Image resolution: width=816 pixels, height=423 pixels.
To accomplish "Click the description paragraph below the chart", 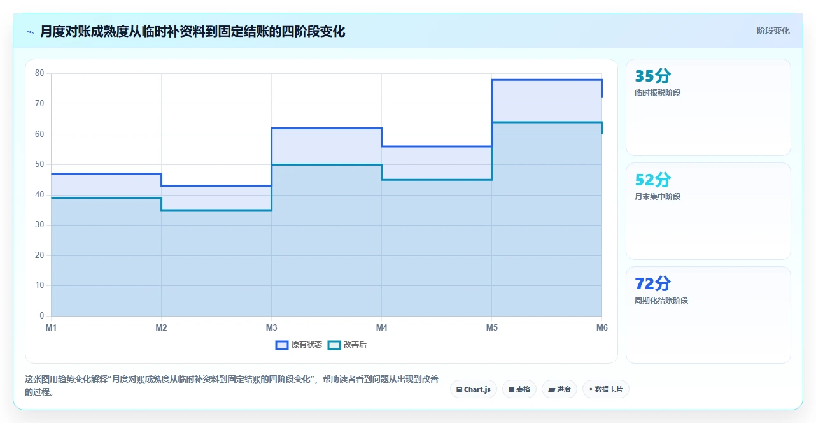I will coord(232,385).
